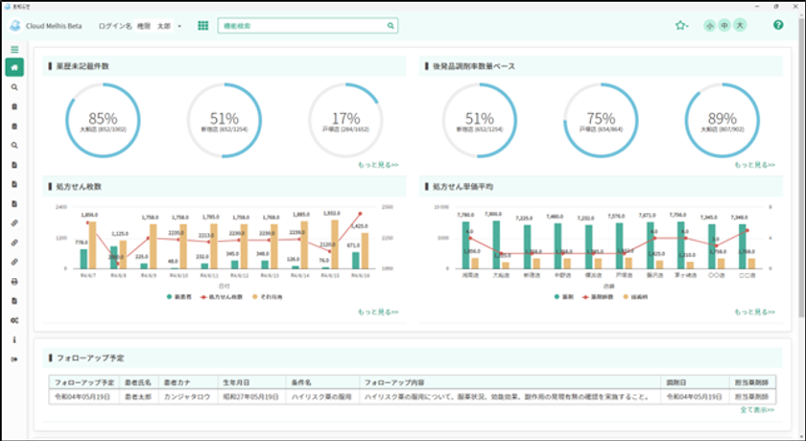
Task: Set font size to small (小)
Action: pyautogui.click(x=709, y=25)
